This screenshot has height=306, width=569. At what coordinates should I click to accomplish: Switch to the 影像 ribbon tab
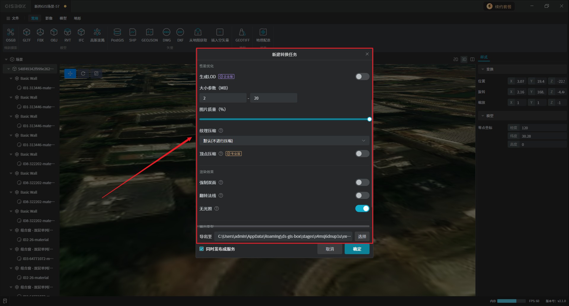click(x=49, y=18)
